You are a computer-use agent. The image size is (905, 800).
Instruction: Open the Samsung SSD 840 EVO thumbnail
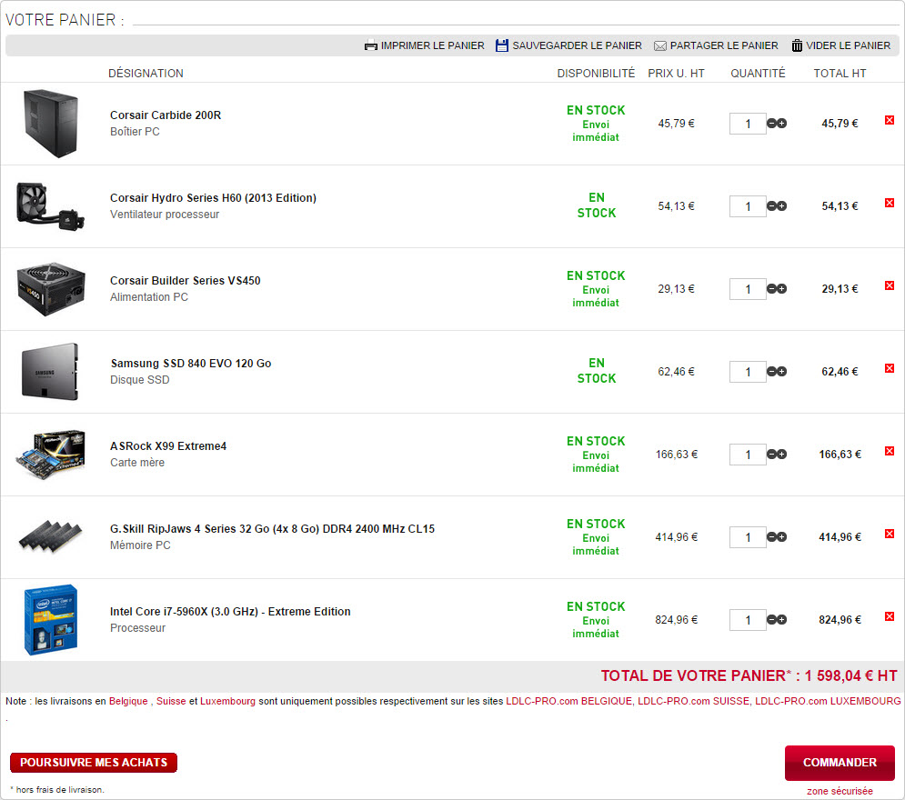(x=50, y=372)
